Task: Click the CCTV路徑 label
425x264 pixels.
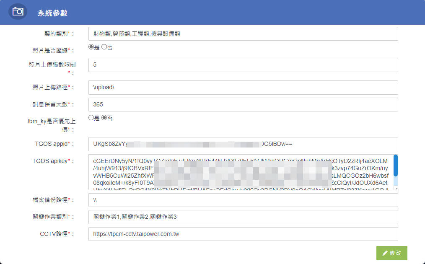Action: click(x=57, y=234)
